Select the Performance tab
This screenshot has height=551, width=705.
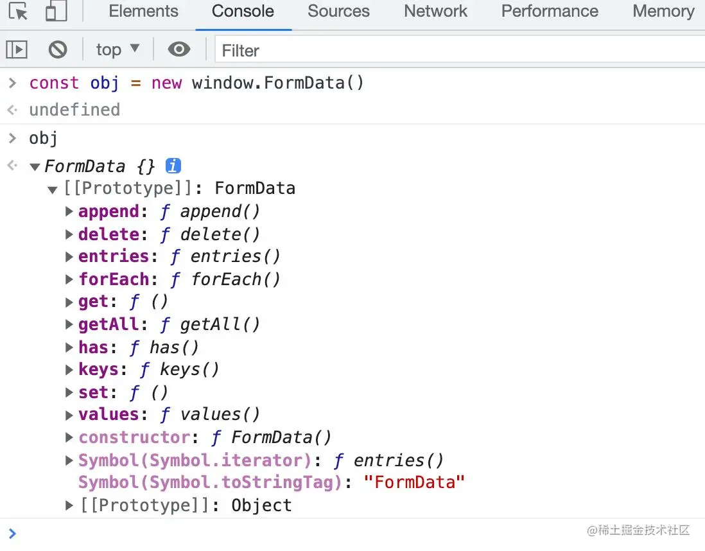(550, 12)
